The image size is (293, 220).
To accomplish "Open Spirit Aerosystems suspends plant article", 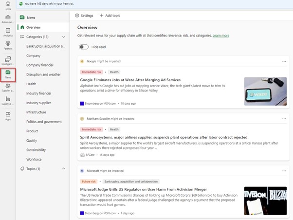I will 164,137.
